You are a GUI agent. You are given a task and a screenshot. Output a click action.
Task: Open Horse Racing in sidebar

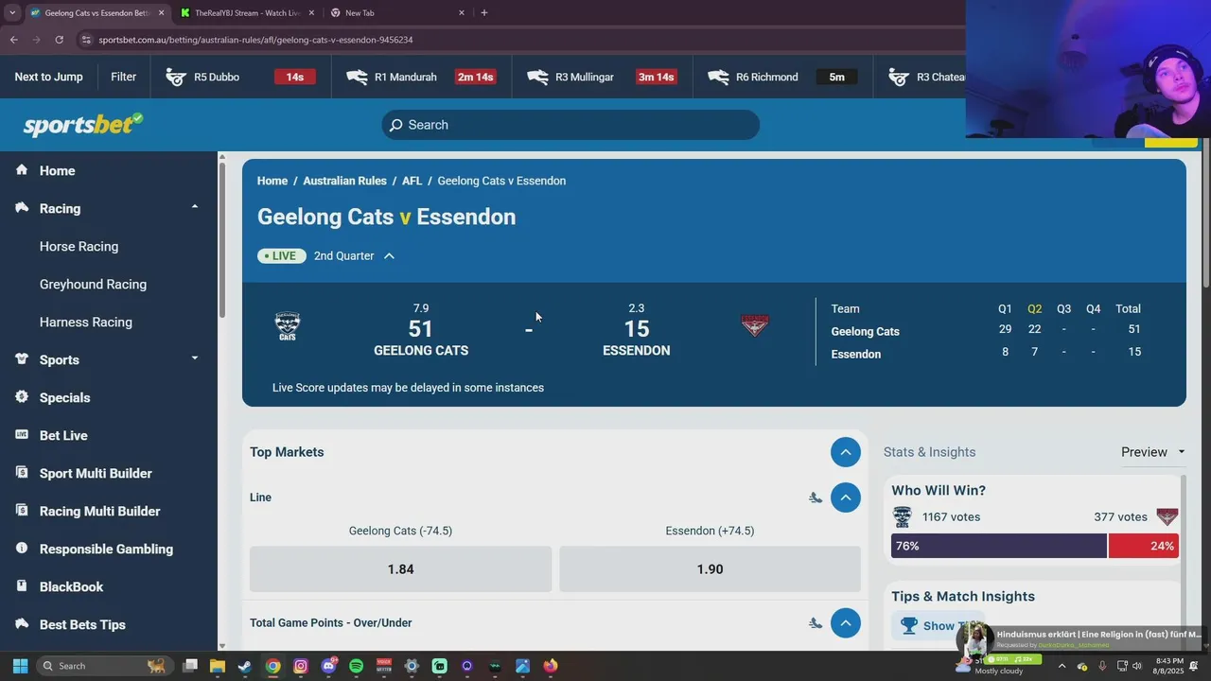pos(79,246)
